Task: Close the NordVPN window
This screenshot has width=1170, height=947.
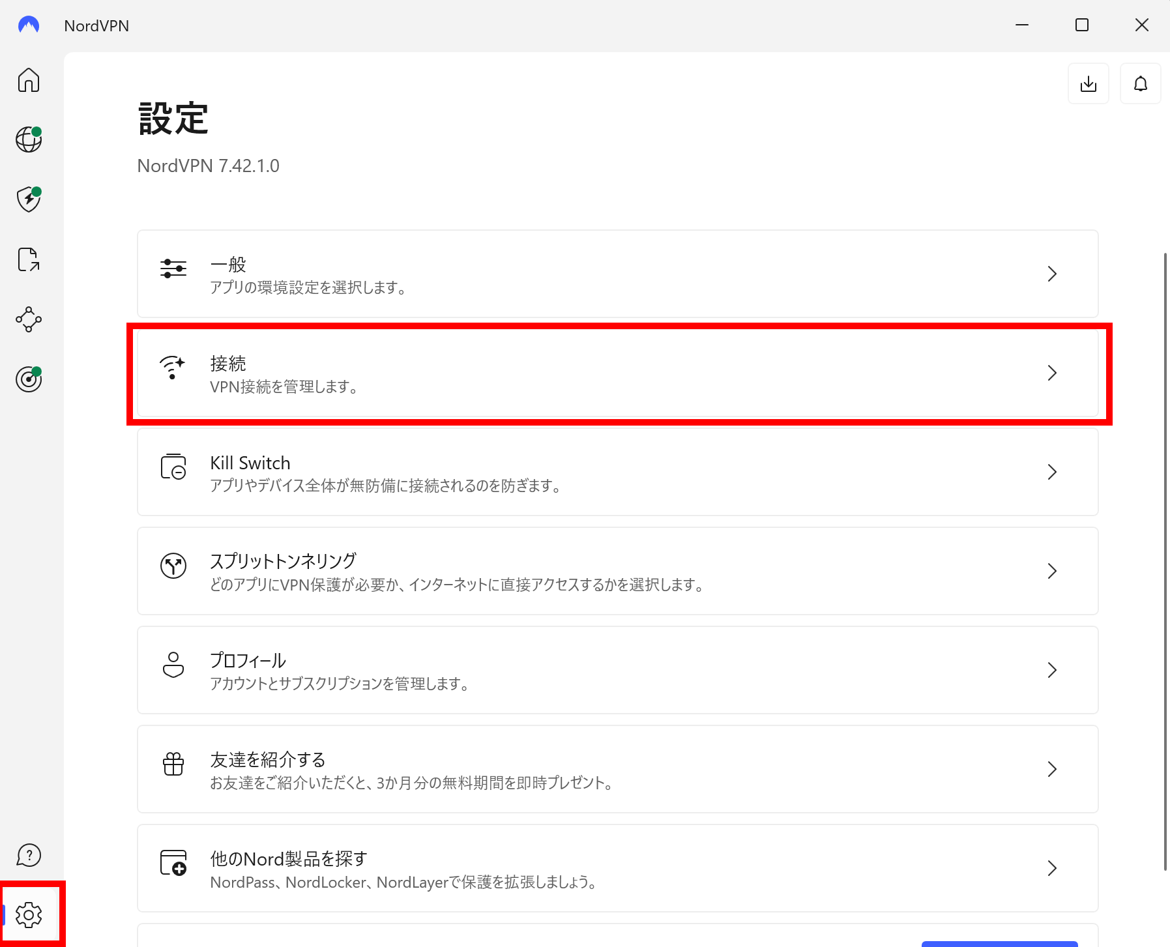Action: (x=1142, y=25)
